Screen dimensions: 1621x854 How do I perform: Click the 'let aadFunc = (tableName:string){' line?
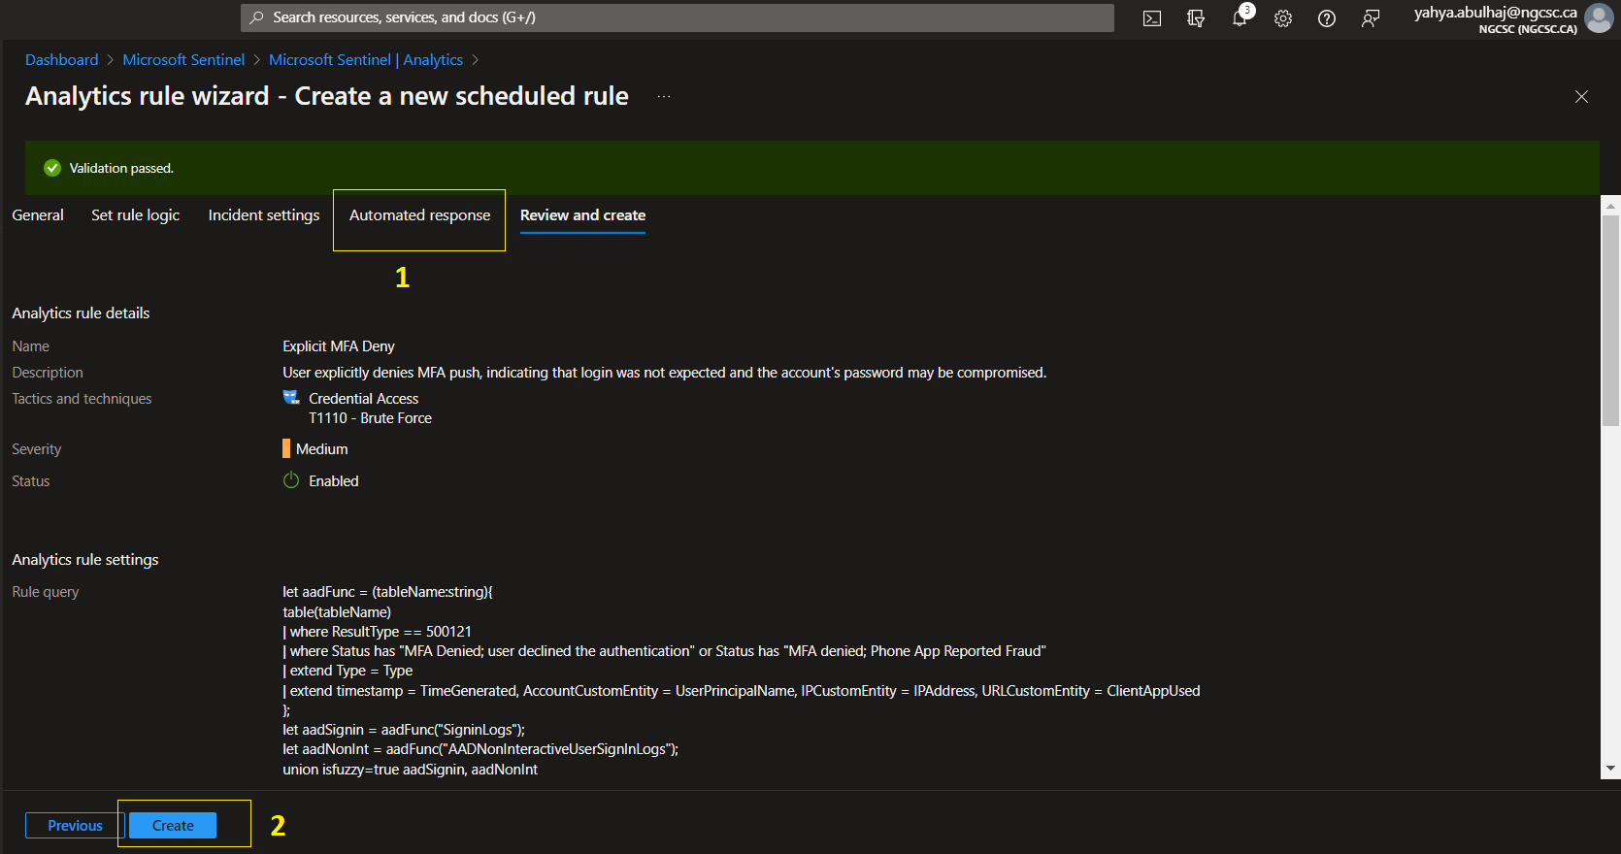point(387,592)
